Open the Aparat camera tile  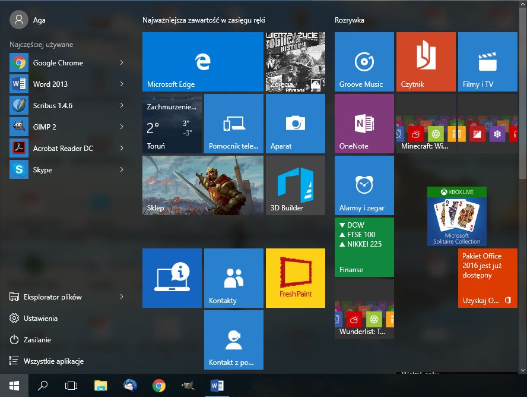(x=295, y=123)
